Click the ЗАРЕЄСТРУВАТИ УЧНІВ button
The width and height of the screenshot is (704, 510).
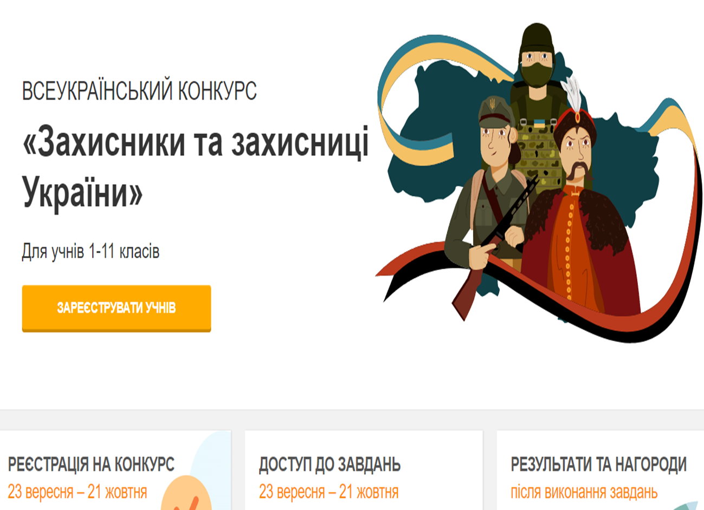117,308
